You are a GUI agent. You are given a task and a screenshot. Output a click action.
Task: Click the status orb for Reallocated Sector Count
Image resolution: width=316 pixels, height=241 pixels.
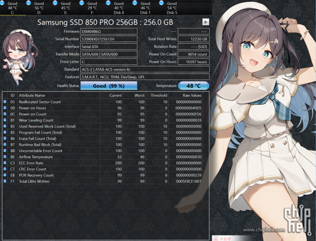pyautogui.click(x=5, y=102)
